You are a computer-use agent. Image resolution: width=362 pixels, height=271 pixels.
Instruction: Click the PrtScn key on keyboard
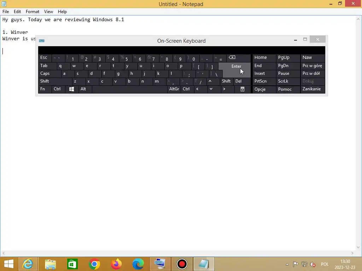[264, 81]
